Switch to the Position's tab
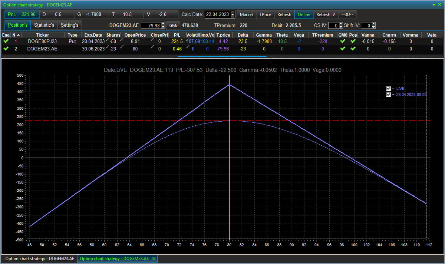This screenshot has height=264, width=445. point(17,25)
